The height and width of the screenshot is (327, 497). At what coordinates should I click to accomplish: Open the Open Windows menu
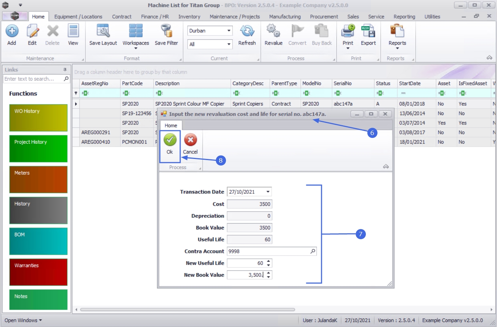click(23, 320)
